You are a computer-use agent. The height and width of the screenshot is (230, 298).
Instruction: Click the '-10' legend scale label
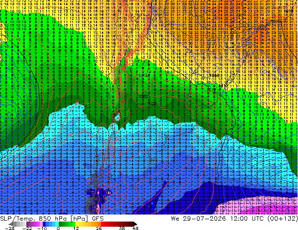(x=42, y=228)
